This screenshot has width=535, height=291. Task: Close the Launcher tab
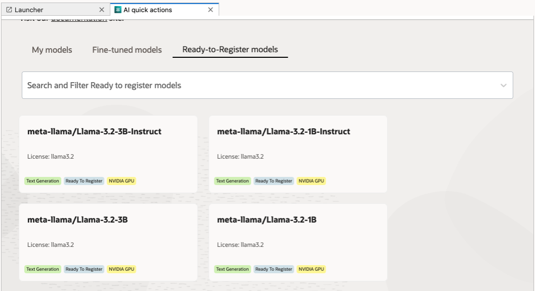(x=102, y=10)
